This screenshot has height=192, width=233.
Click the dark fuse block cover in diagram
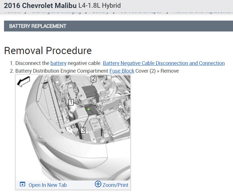click(90, 92)
